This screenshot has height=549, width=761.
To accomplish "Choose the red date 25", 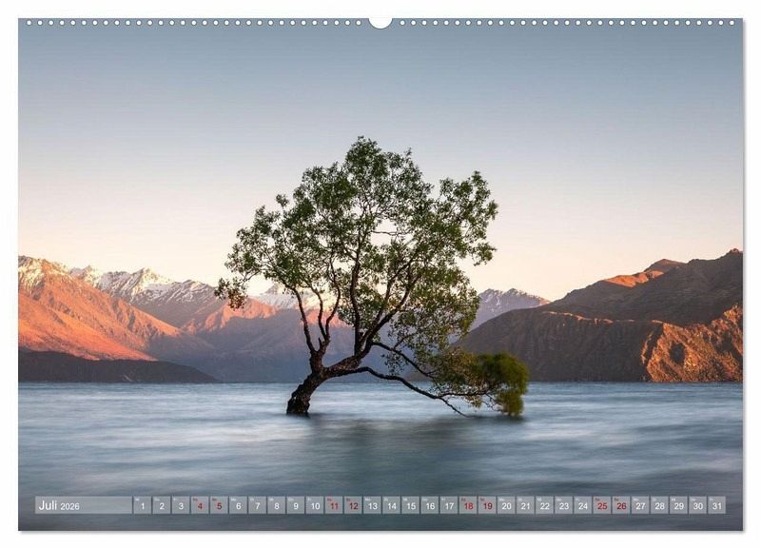I will (602, 505).
